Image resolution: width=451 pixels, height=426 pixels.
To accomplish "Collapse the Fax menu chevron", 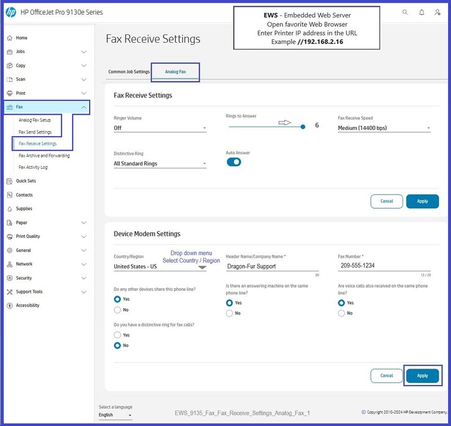I will pyautogui.click(x=83, y=107).
